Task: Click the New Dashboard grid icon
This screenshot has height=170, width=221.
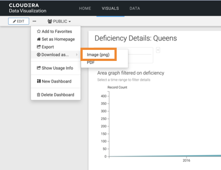Action: tap(39, 81)
